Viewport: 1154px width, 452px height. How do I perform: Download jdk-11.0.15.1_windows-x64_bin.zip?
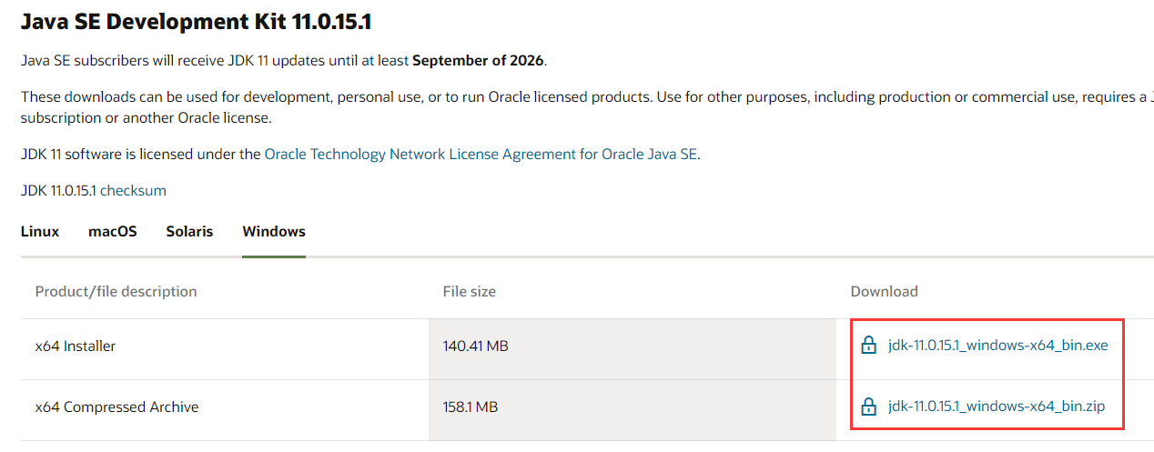coord(996,407)
